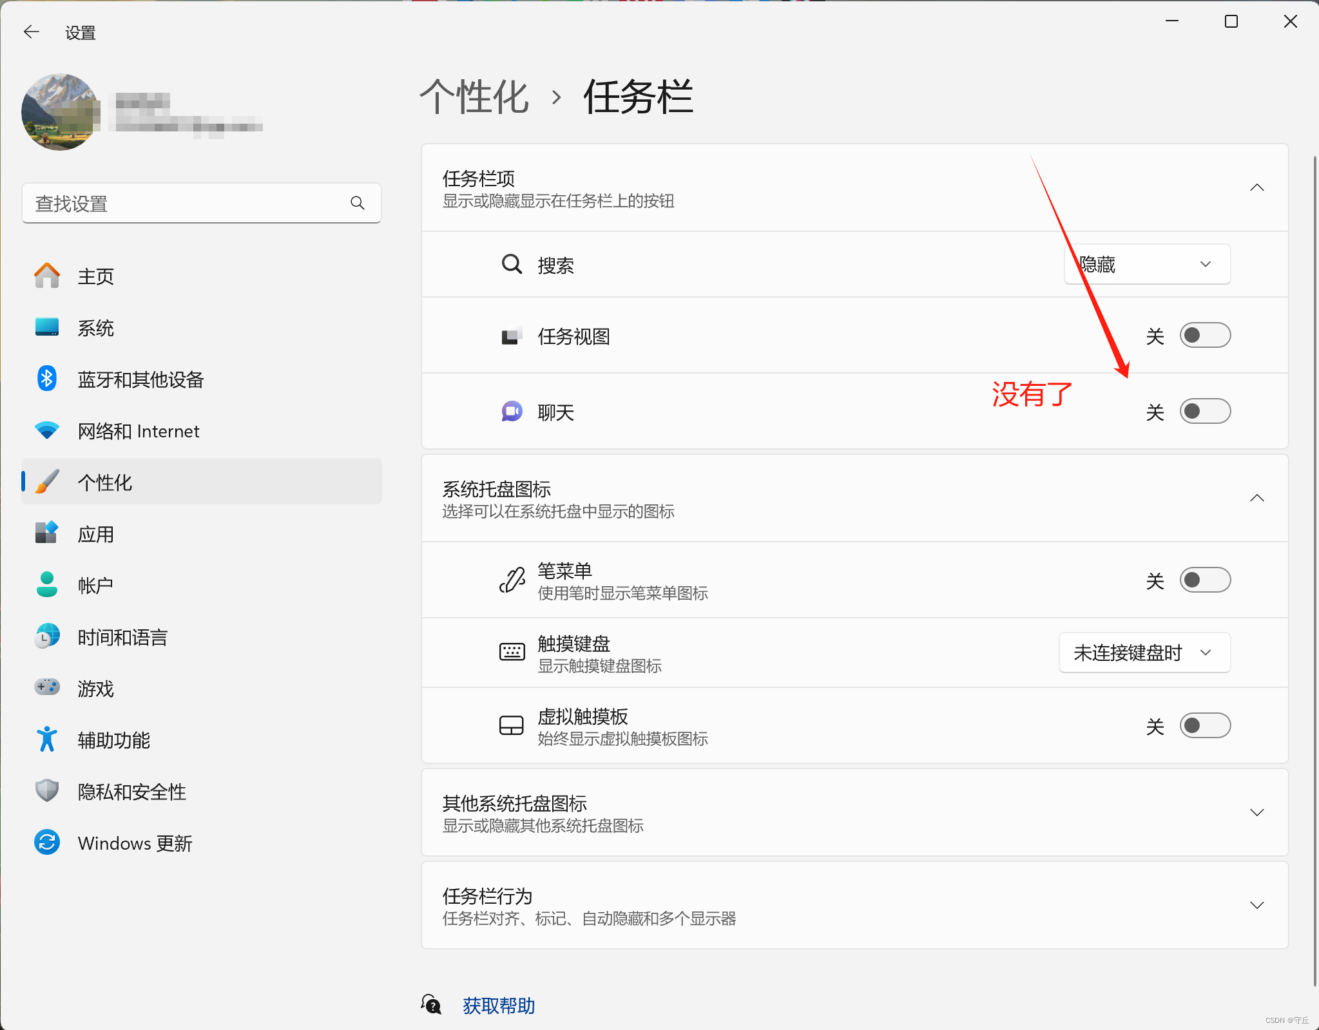Image resolution: width=1319 pixels, height=1030 pixels.
Task: Click the back arrow icon
Action: tap(31, 32)
